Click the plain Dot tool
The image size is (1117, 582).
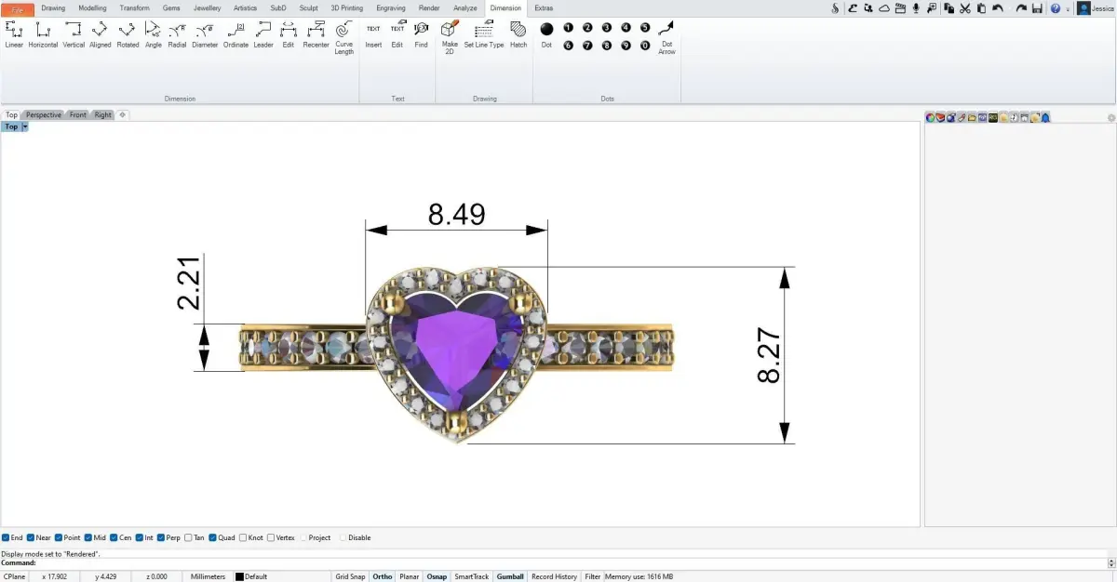(546, 33)
